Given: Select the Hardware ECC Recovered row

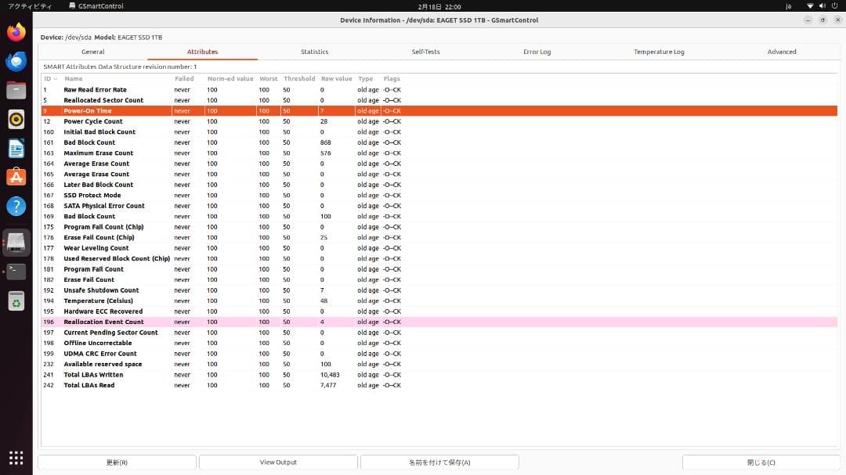Looking at the screenshot, I should coord(439,311).
